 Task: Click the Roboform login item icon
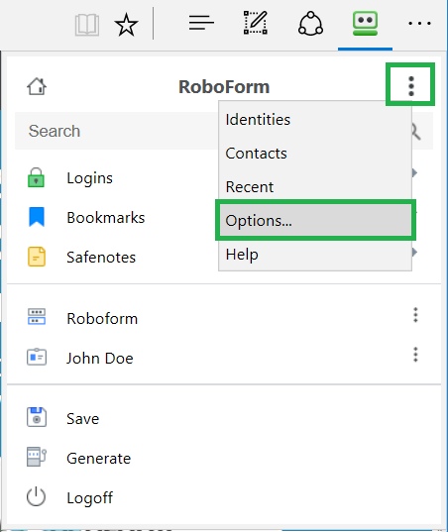coord(37,317)
